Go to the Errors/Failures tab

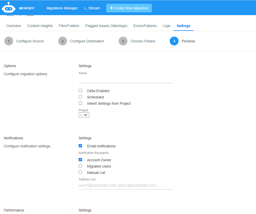[x=145, y=26]
